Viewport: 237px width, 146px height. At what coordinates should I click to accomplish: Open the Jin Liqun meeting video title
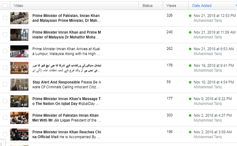click(66, 118)
